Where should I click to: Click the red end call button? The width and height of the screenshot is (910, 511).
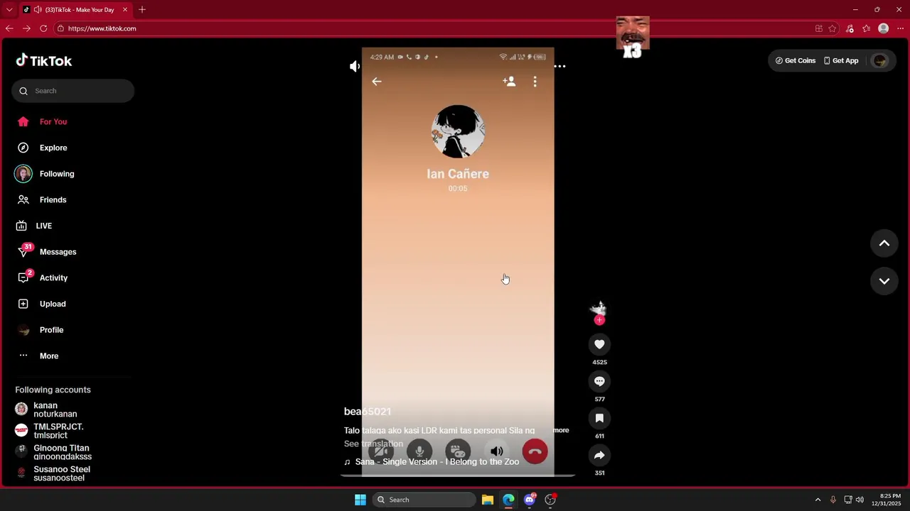(535, 451)
